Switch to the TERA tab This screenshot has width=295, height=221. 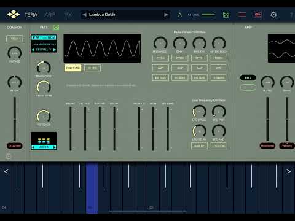(x=31, y=15)
